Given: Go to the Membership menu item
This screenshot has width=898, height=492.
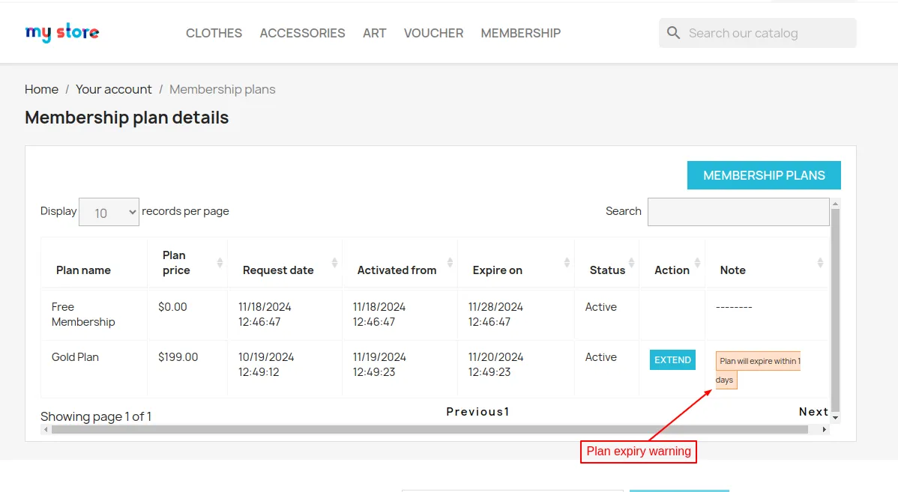Looking at the screenshot, I should pyautogui.click(x=520, y=33).
